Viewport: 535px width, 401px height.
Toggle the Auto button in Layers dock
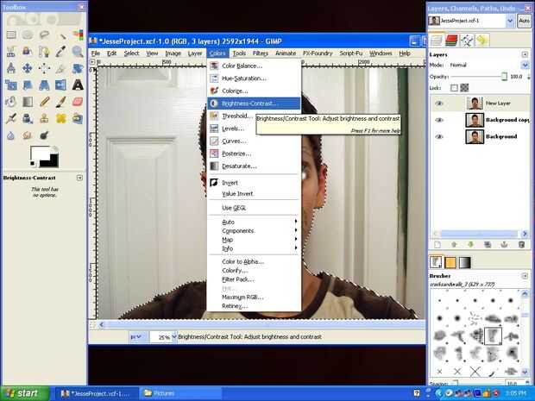tap(524, 21)
